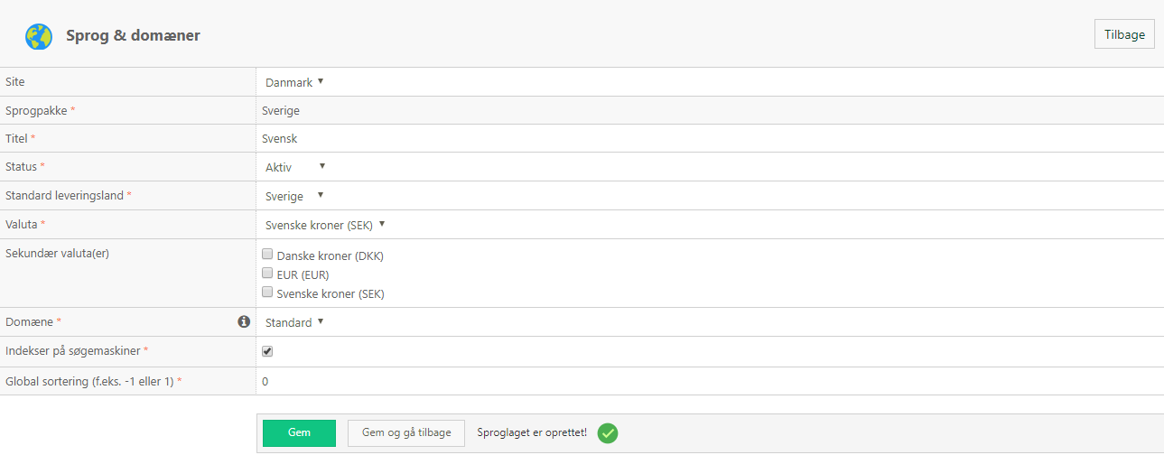
Task: Tick the Danske kroner (DKK) checkbox
Action: click(x=267, y=255)
